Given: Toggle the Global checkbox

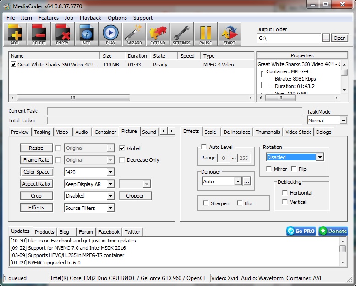Looking at the screenshot, I should (122, 148).
